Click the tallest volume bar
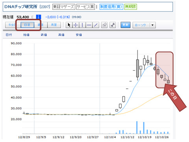This screenshot has height=142, width=189. (x=137, y=127)
